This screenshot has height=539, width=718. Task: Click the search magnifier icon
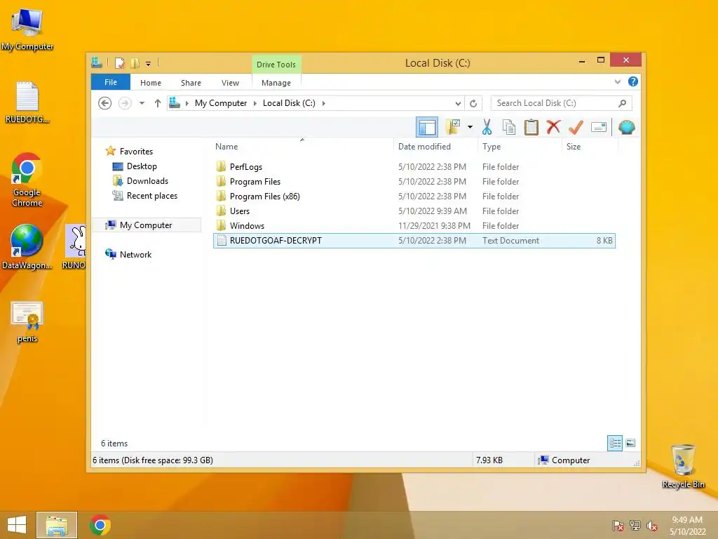pyautogui.click(x=623, y=103)
